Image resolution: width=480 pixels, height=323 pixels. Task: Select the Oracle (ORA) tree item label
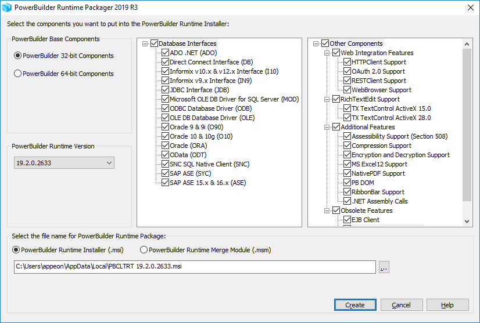(x=188, y=146)
